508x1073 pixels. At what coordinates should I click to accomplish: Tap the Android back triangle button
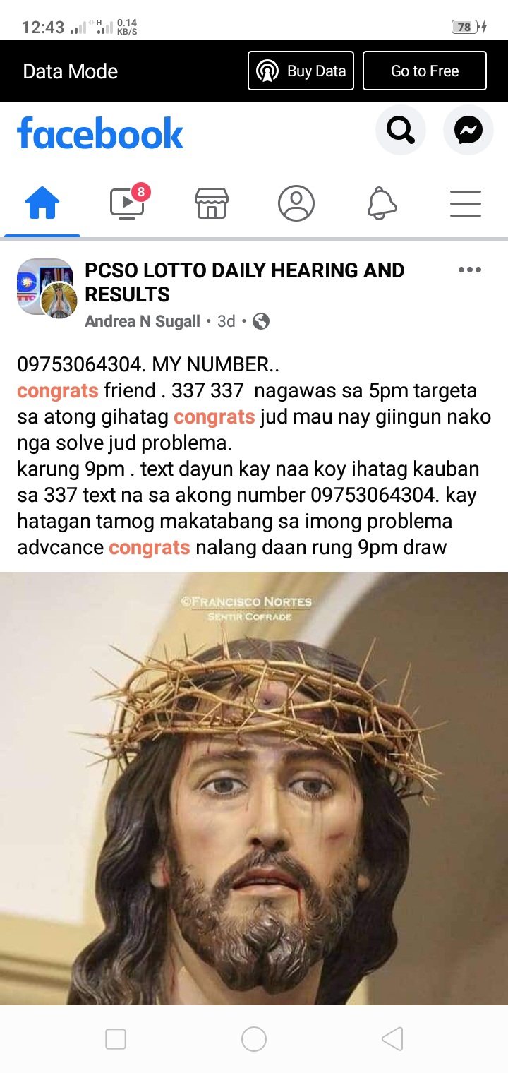(392, 1039)
